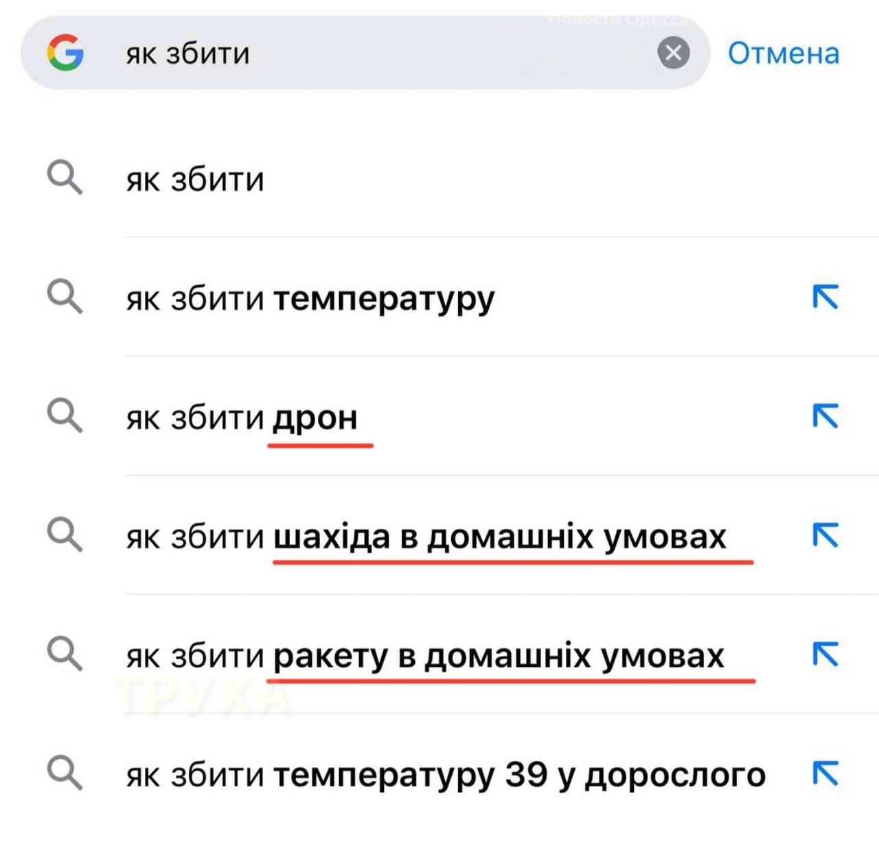Click magnifier icon beside температуру 39 suggestion

pyautogui.click(x=65, y=773)
